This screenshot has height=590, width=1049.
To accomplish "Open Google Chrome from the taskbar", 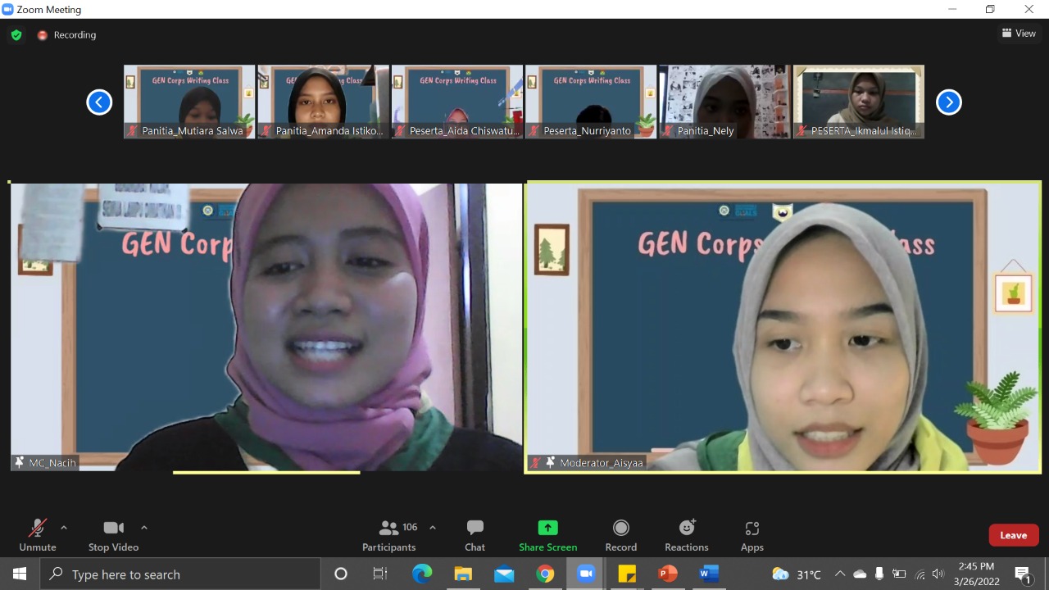I will [x=545, y=574].
